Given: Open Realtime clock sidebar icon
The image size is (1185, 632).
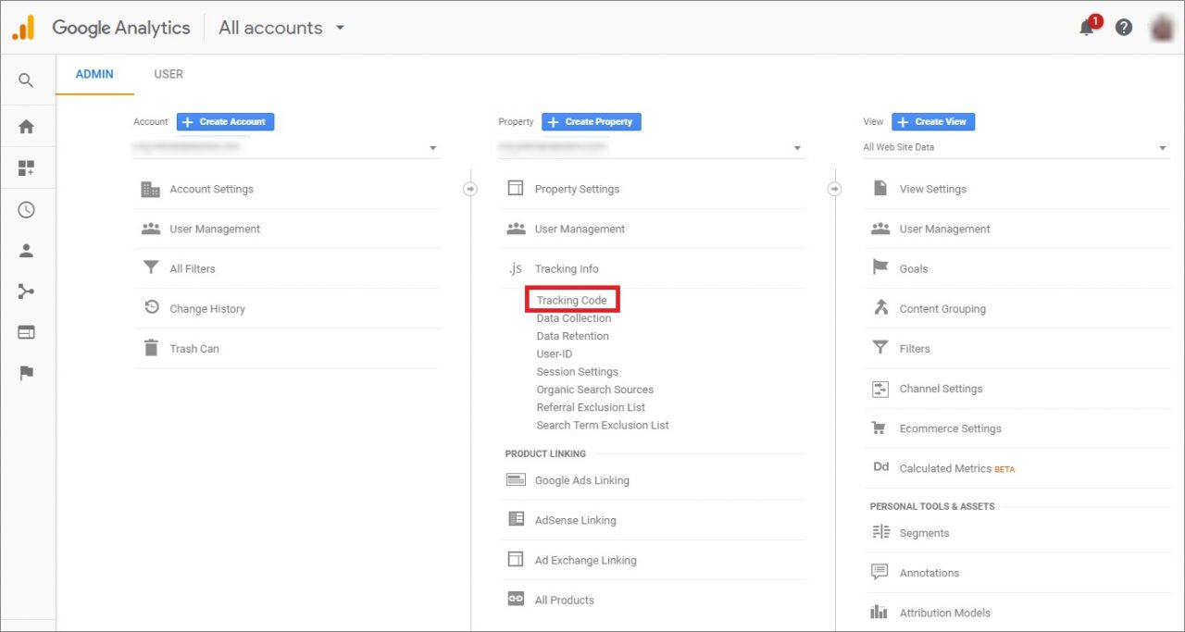Looking at the screenshot, I should (x=26, y=210).
